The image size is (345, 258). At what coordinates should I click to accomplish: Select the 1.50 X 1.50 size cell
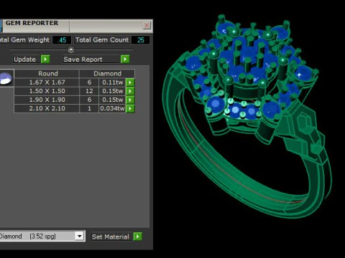pyautogui.click(x=47, y=91)
